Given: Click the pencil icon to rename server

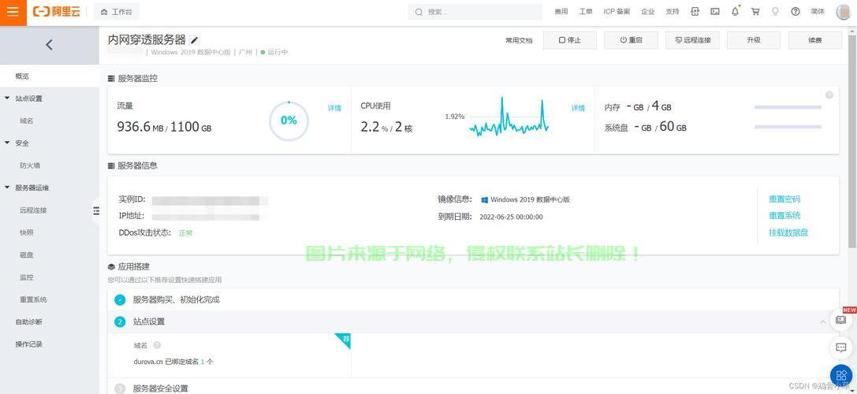Looking at the screenshot, I should pyautogui.click(x=195, y=40).
